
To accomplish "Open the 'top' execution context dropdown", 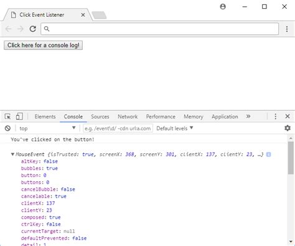I will (x=47, y=128).
